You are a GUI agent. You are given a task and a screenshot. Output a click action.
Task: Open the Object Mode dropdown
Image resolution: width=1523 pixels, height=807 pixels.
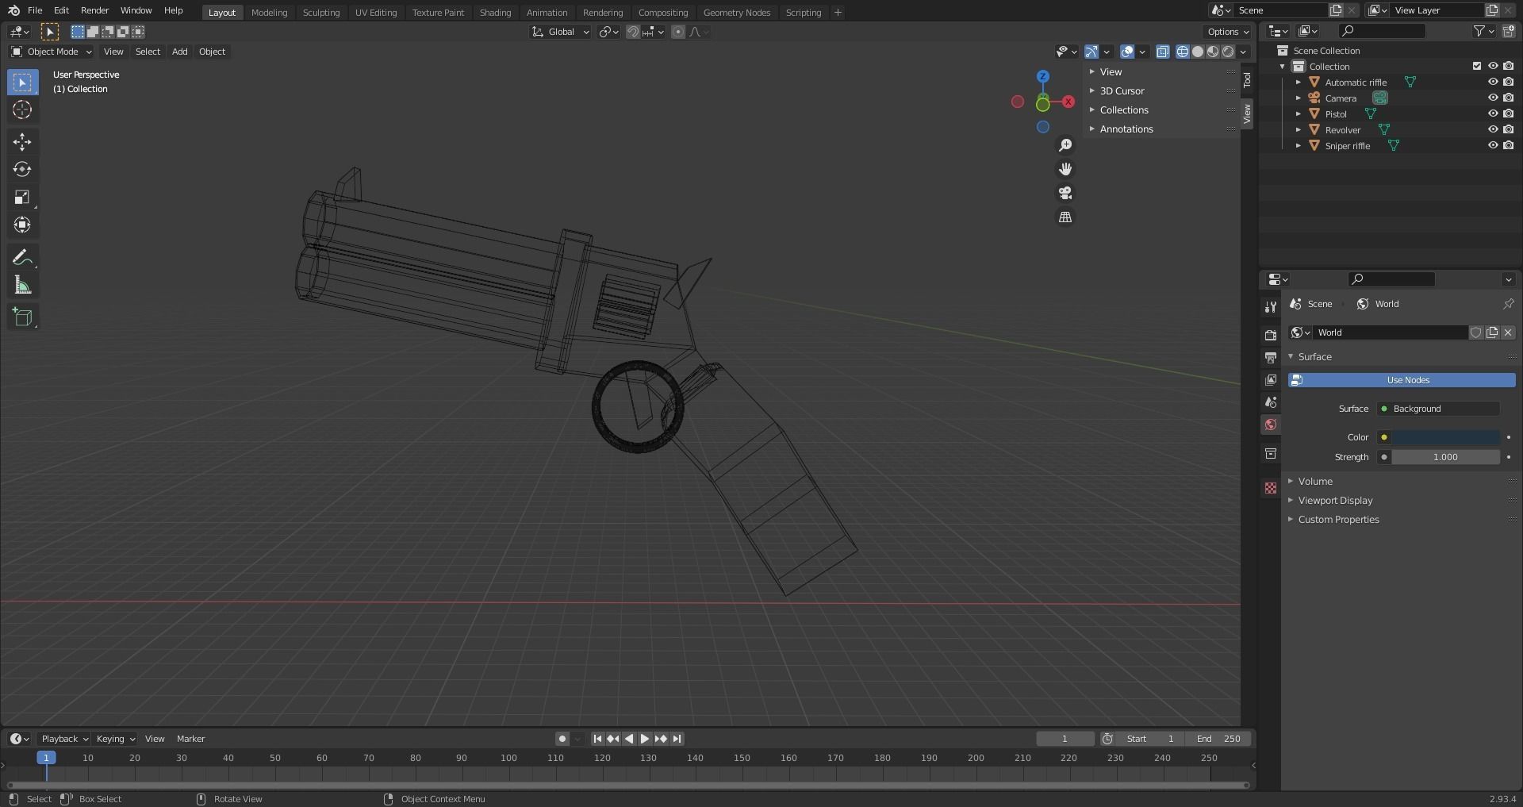point(52,52)
